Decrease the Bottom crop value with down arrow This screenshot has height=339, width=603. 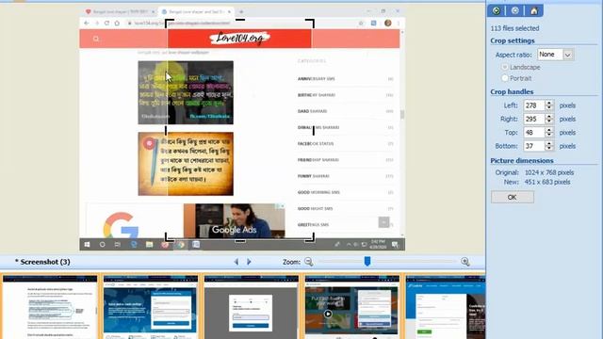click(549, 149)
